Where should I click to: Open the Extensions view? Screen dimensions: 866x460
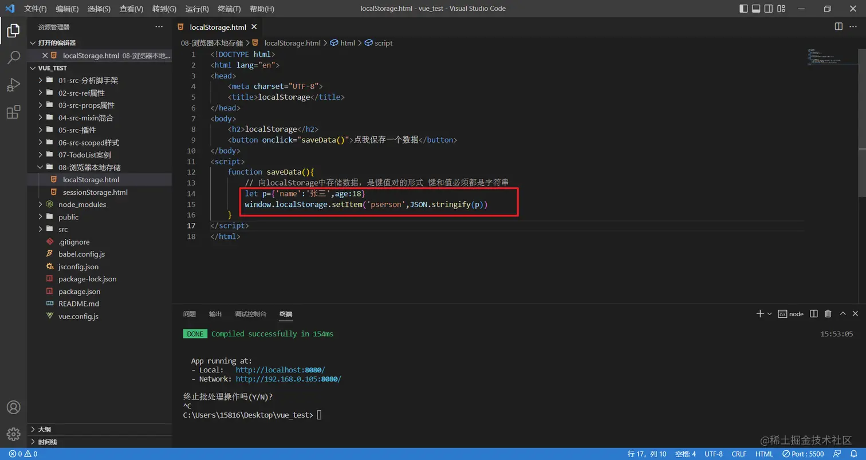point(13,112)
